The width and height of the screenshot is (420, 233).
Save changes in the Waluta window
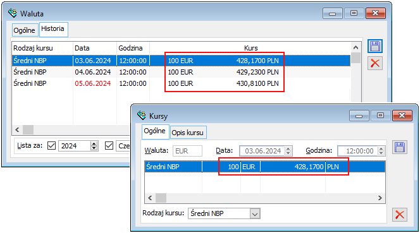374,46
